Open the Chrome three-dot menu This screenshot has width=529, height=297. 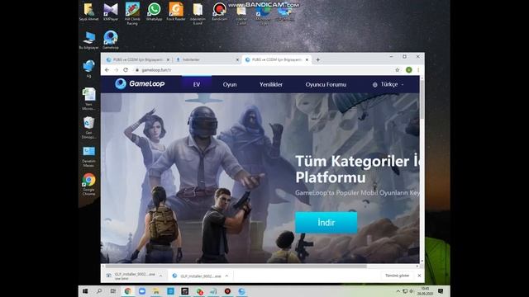[x=418, y=69]
